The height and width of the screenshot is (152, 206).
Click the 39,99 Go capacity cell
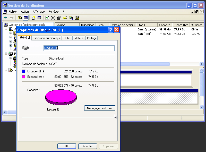[165, 29]
